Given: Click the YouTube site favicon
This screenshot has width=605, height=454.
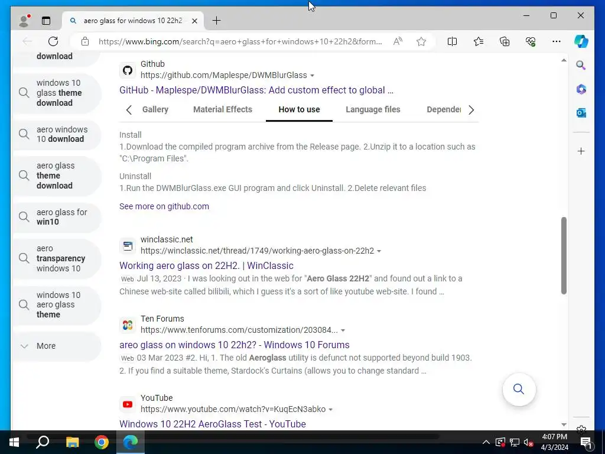Looking at the screenshot, I should point(128,404).
